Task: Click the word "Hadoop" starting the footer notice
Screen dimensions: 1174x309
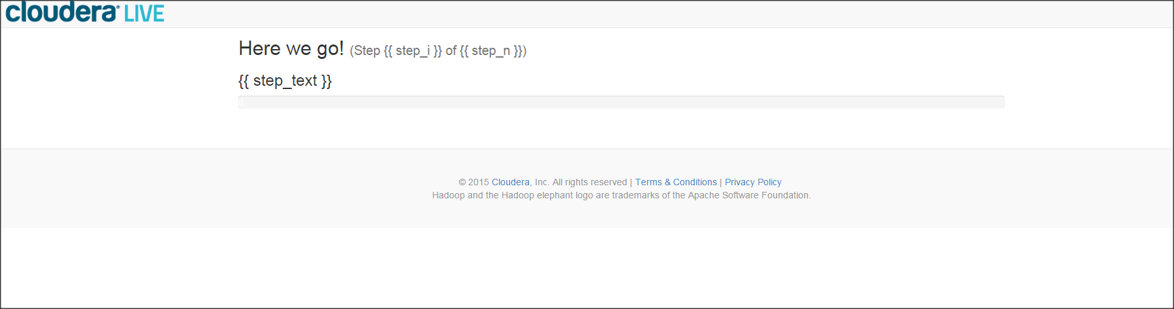Action: pos(449,195)
